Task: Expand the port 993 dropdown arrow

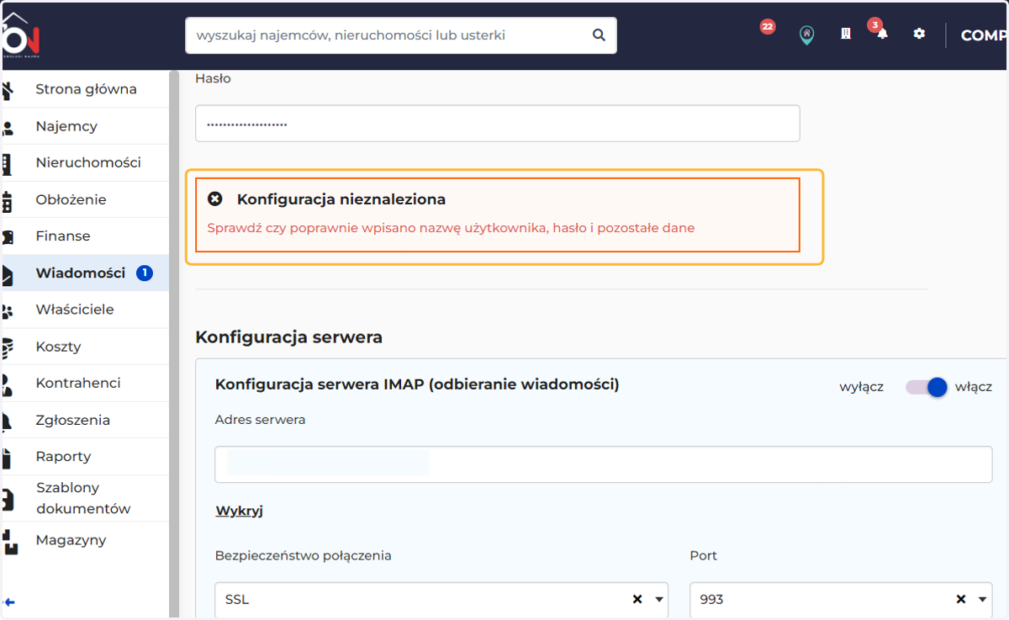Action: coord(983,600)
